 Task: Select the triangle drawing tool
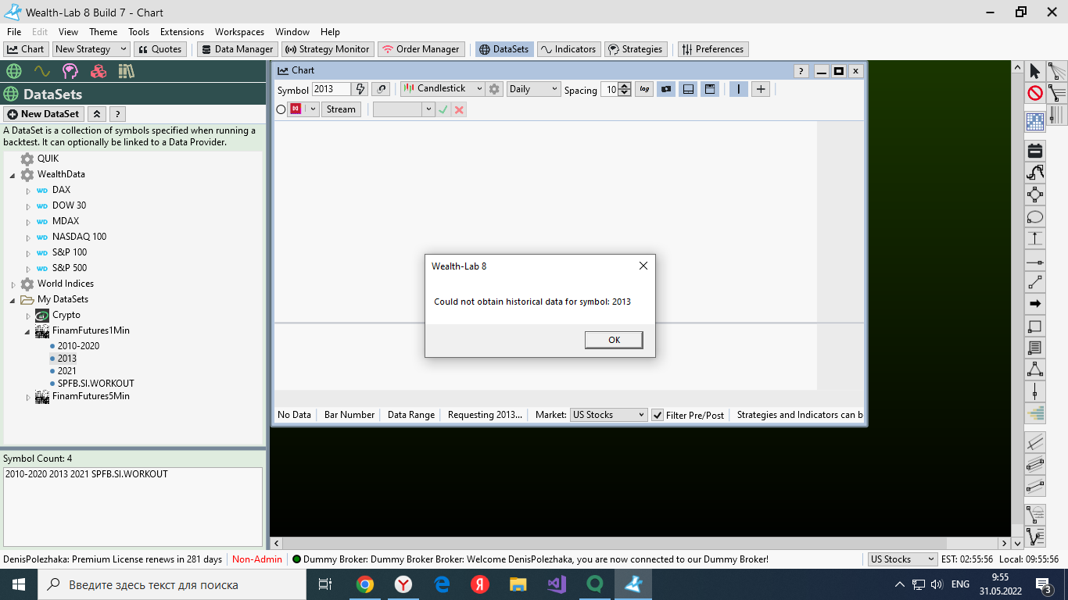click(x=1035, y=369)
